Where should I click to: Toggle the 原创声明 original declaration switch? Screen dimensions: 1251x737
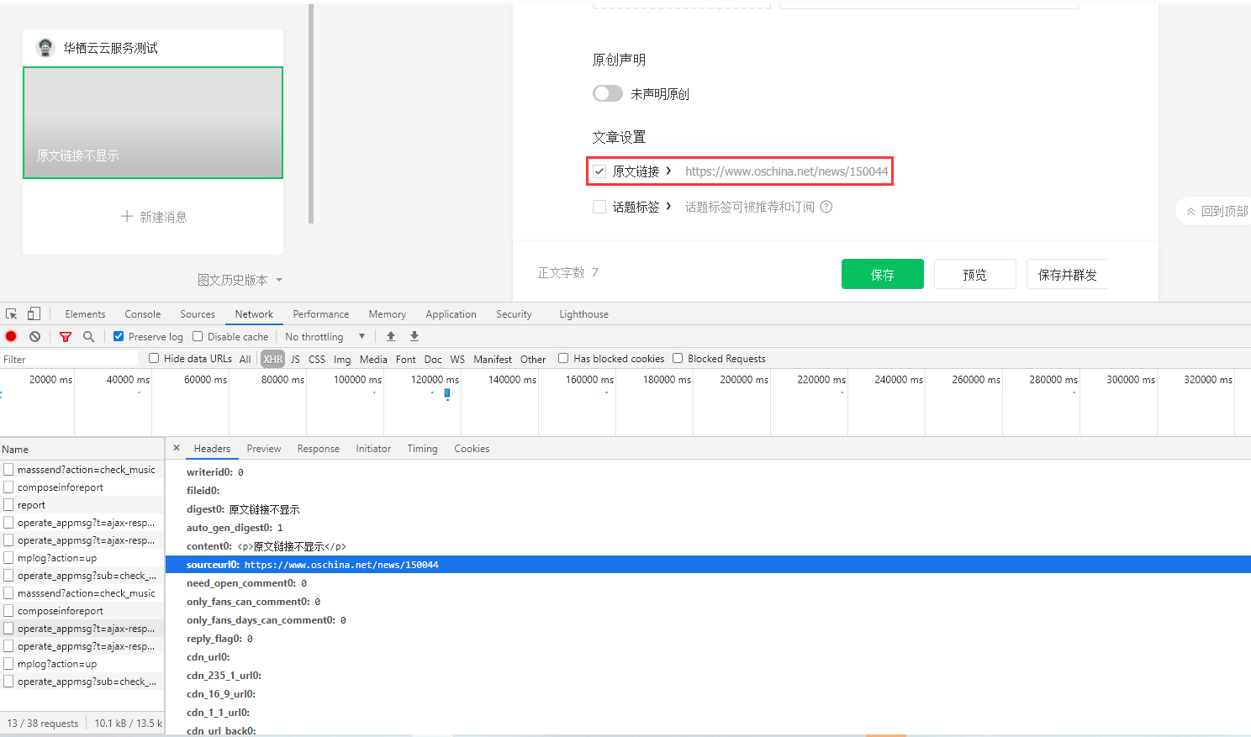tap(608, 93)
